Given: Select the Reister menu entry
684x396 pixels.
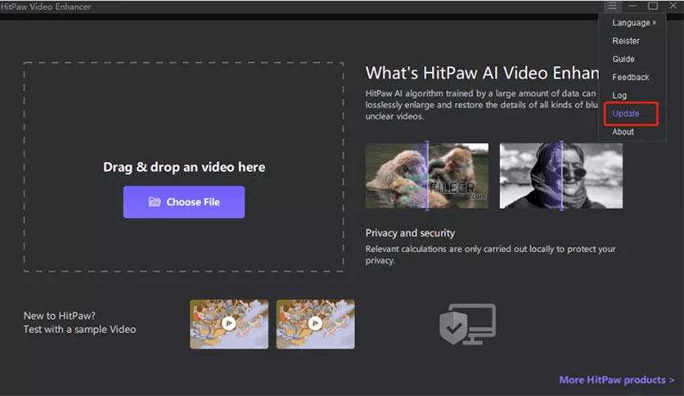Looking at the screenshot, I should (626, 41).
